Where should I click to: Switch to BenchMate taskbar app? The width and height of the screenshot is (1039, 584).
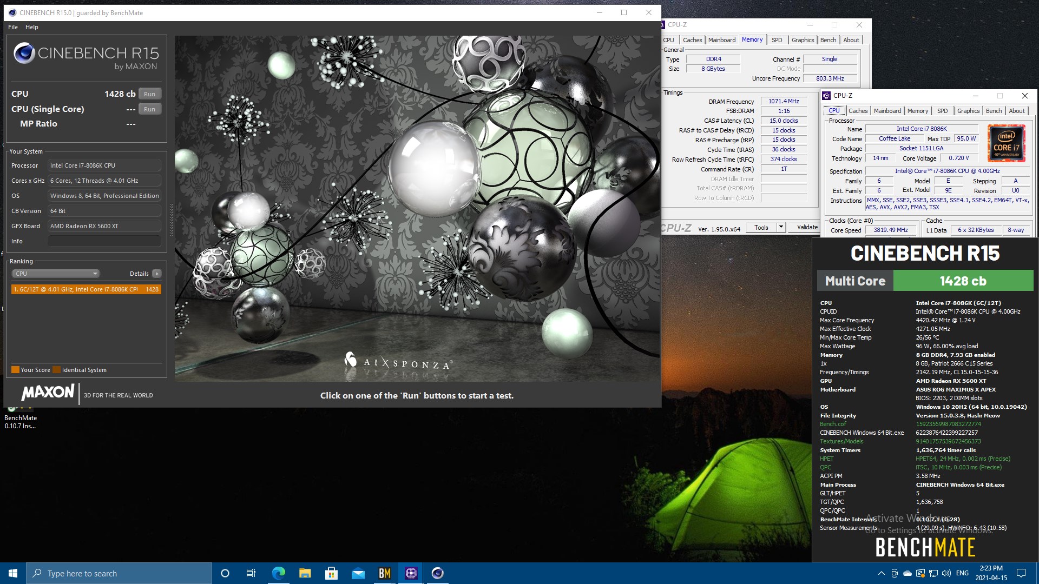(x=384, y=573)
